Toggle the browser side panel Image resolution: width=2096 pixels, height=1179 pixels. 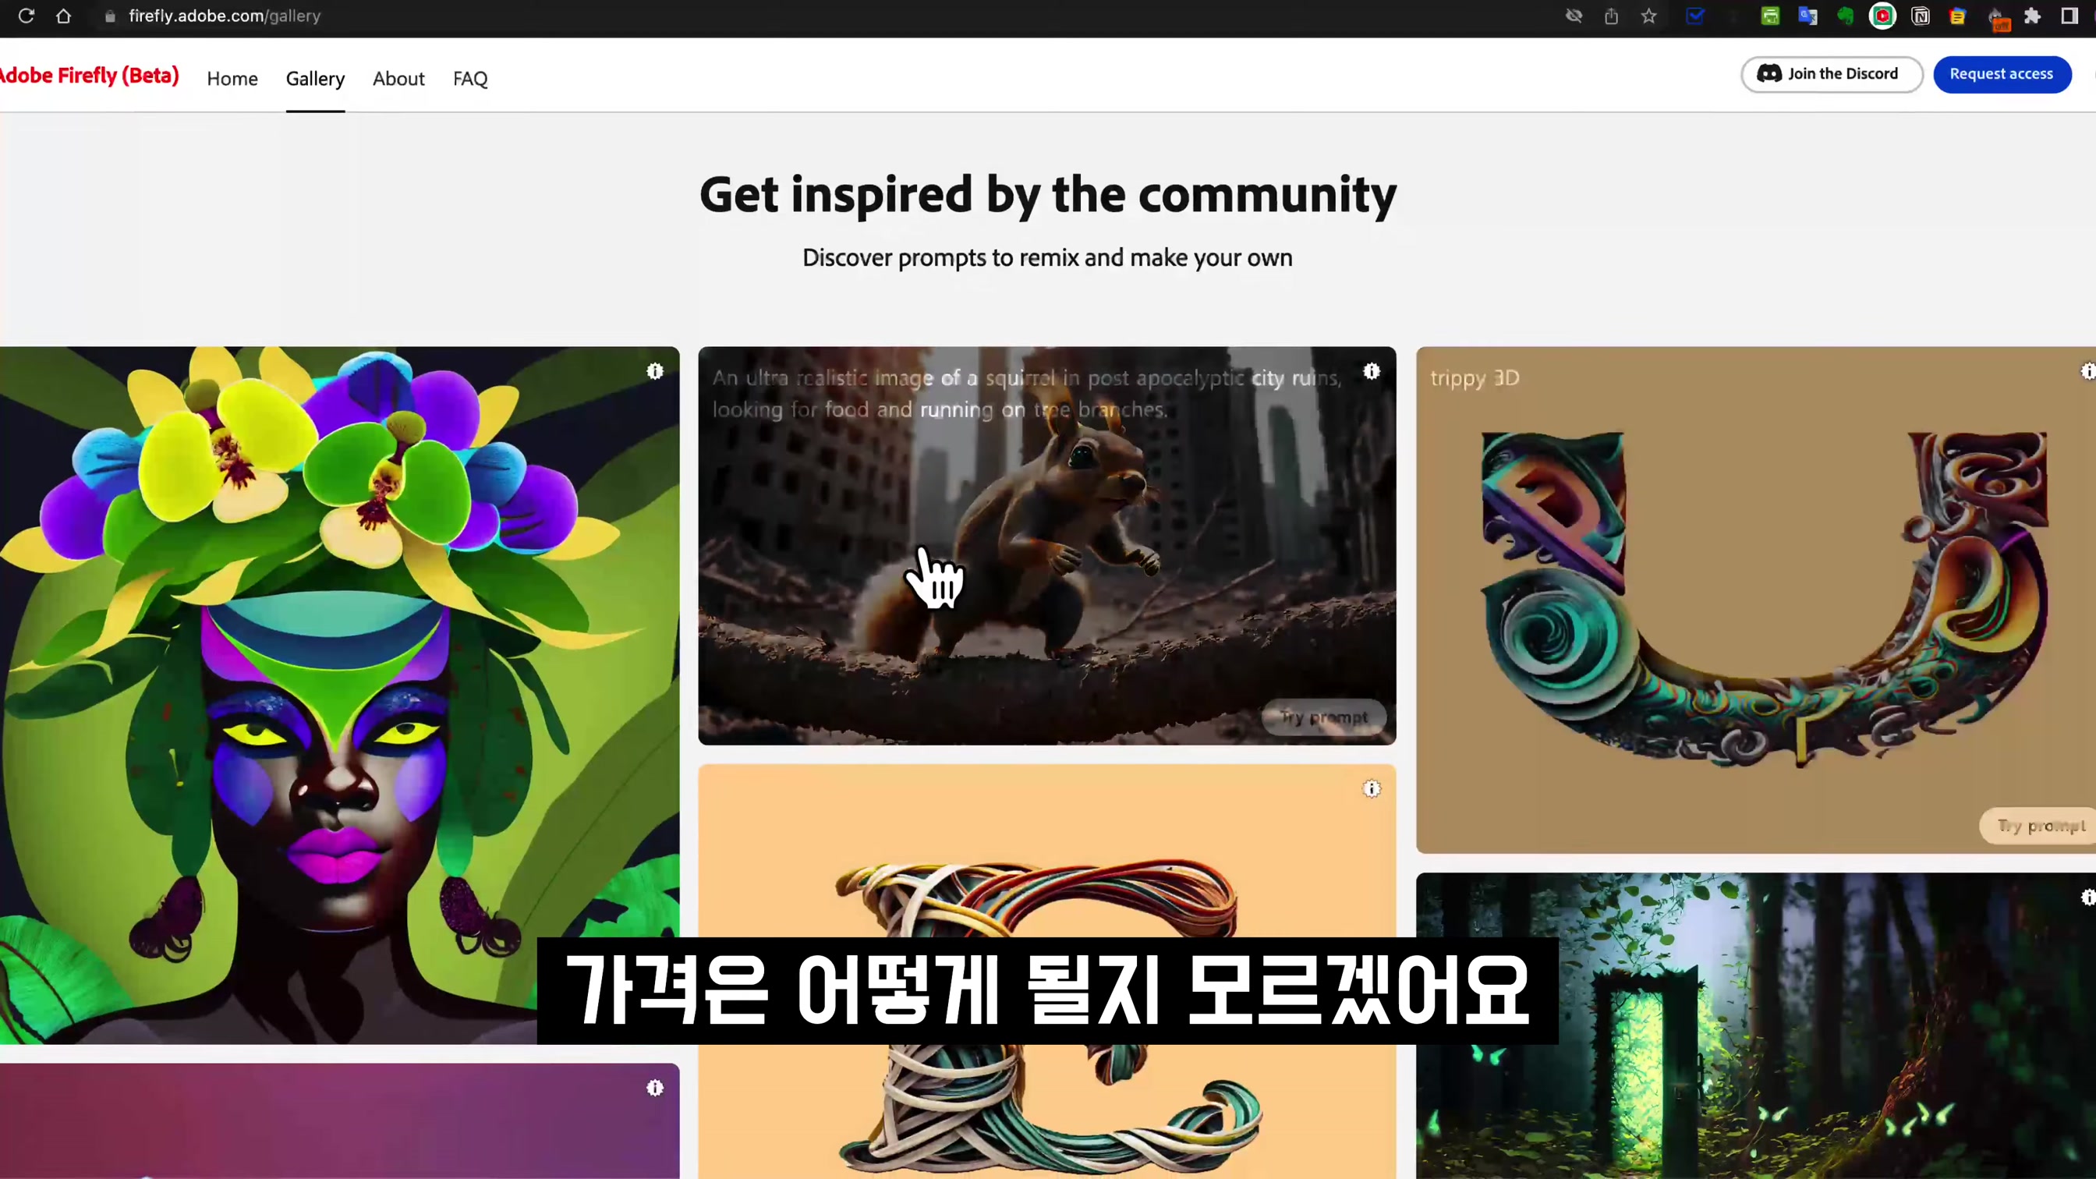pyautogui.click(x=2070, y=16)
